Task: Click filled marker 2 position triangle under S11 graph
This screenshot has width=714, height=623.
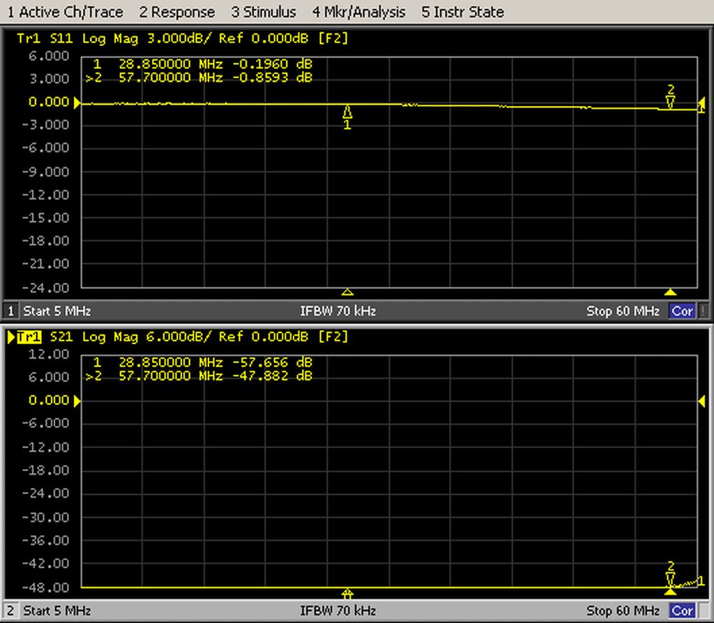Action: 670,292
